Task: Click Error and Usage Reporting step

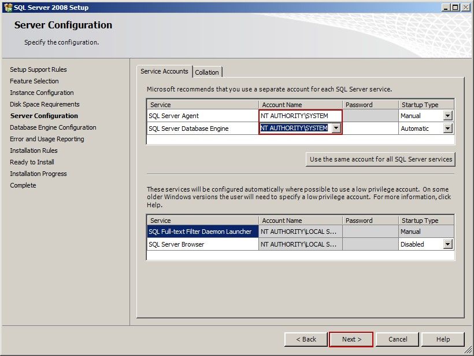Action: pos(47,139)
